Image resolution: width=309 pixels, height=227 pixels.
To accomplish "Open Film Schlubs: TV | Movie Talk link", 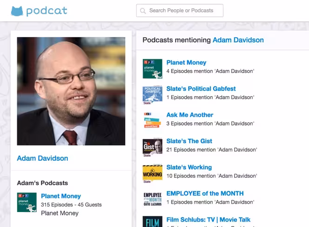I will [x=208, y=220].
